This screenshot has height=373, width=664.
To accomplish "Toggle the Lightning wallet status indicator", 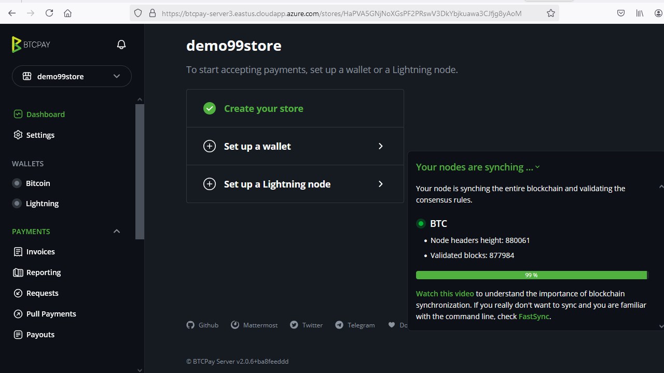I will click(17, 204).
